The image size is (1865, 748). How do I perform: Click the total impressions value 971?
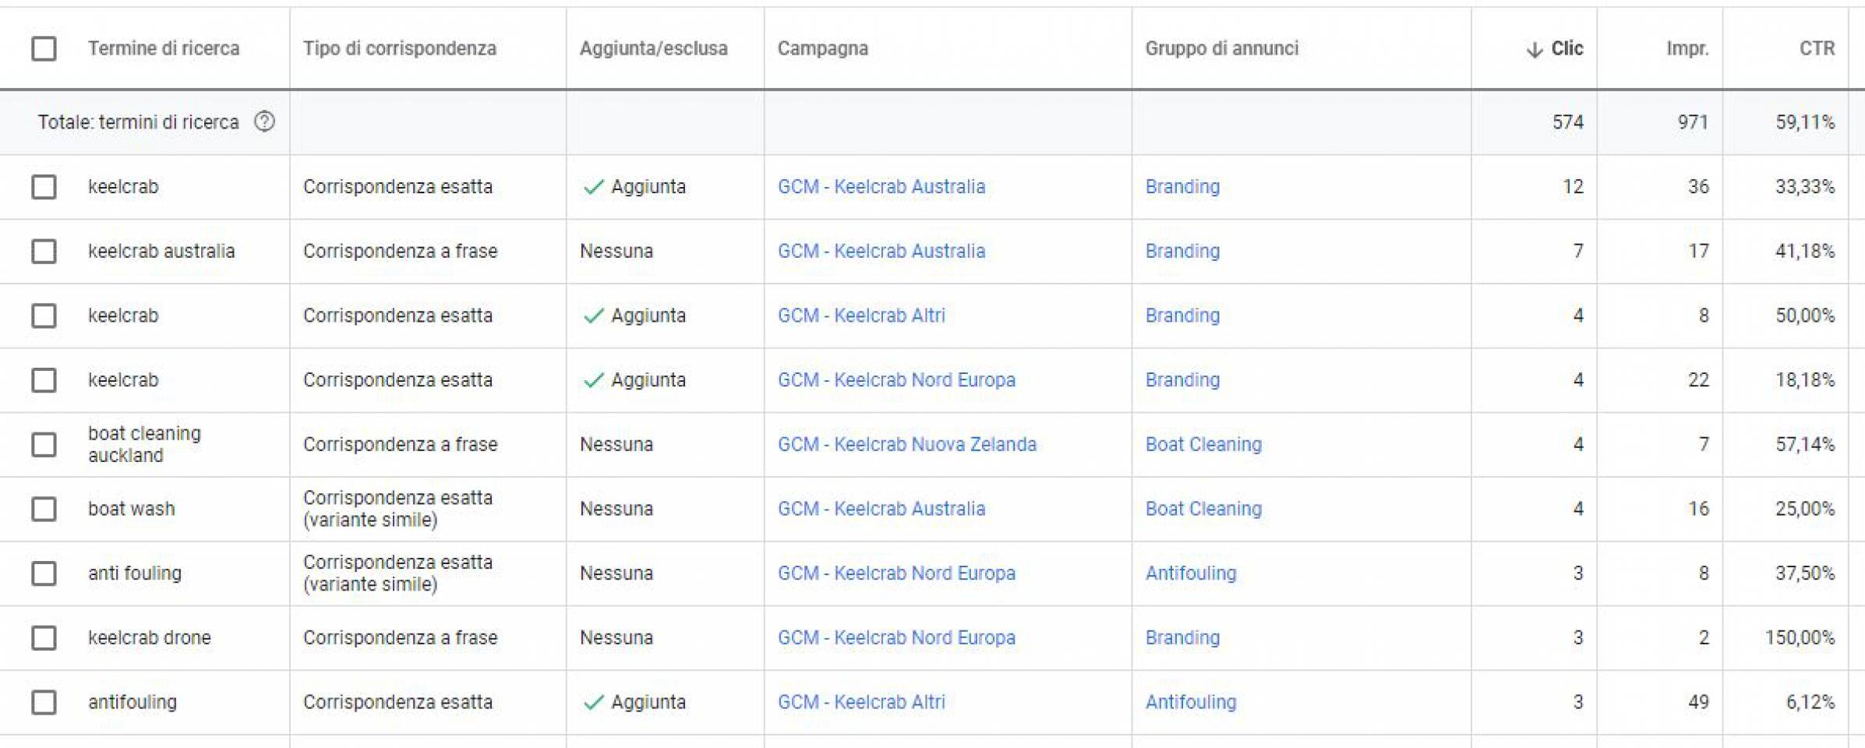coord(1693,122)
